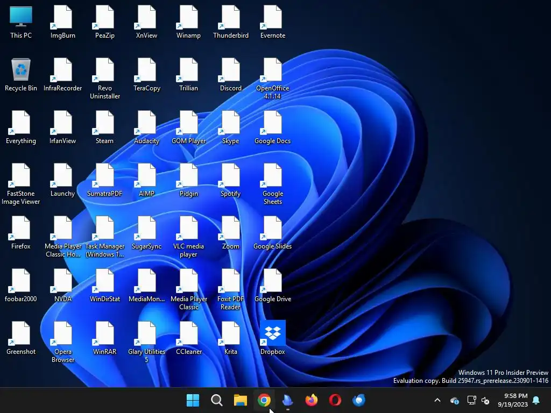Image resolution: width=551 pixels, height=413 pixels.
Task: Select the Google Slides shortcut
Action: (x=273, y=233)
